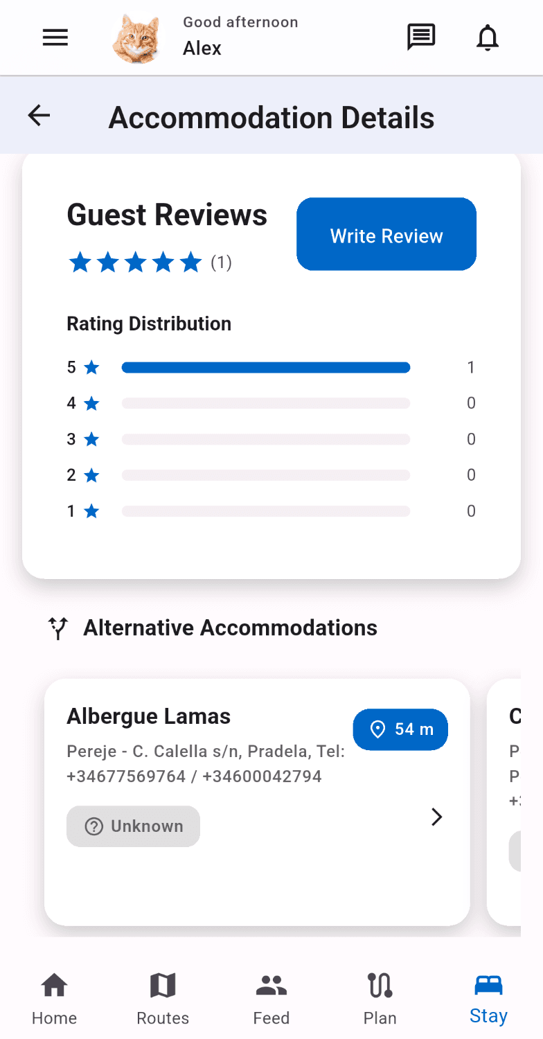Select the Plan tab

(x=380, y=999)
